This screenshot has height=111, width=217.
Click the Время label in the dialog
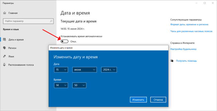coord(57,80)
